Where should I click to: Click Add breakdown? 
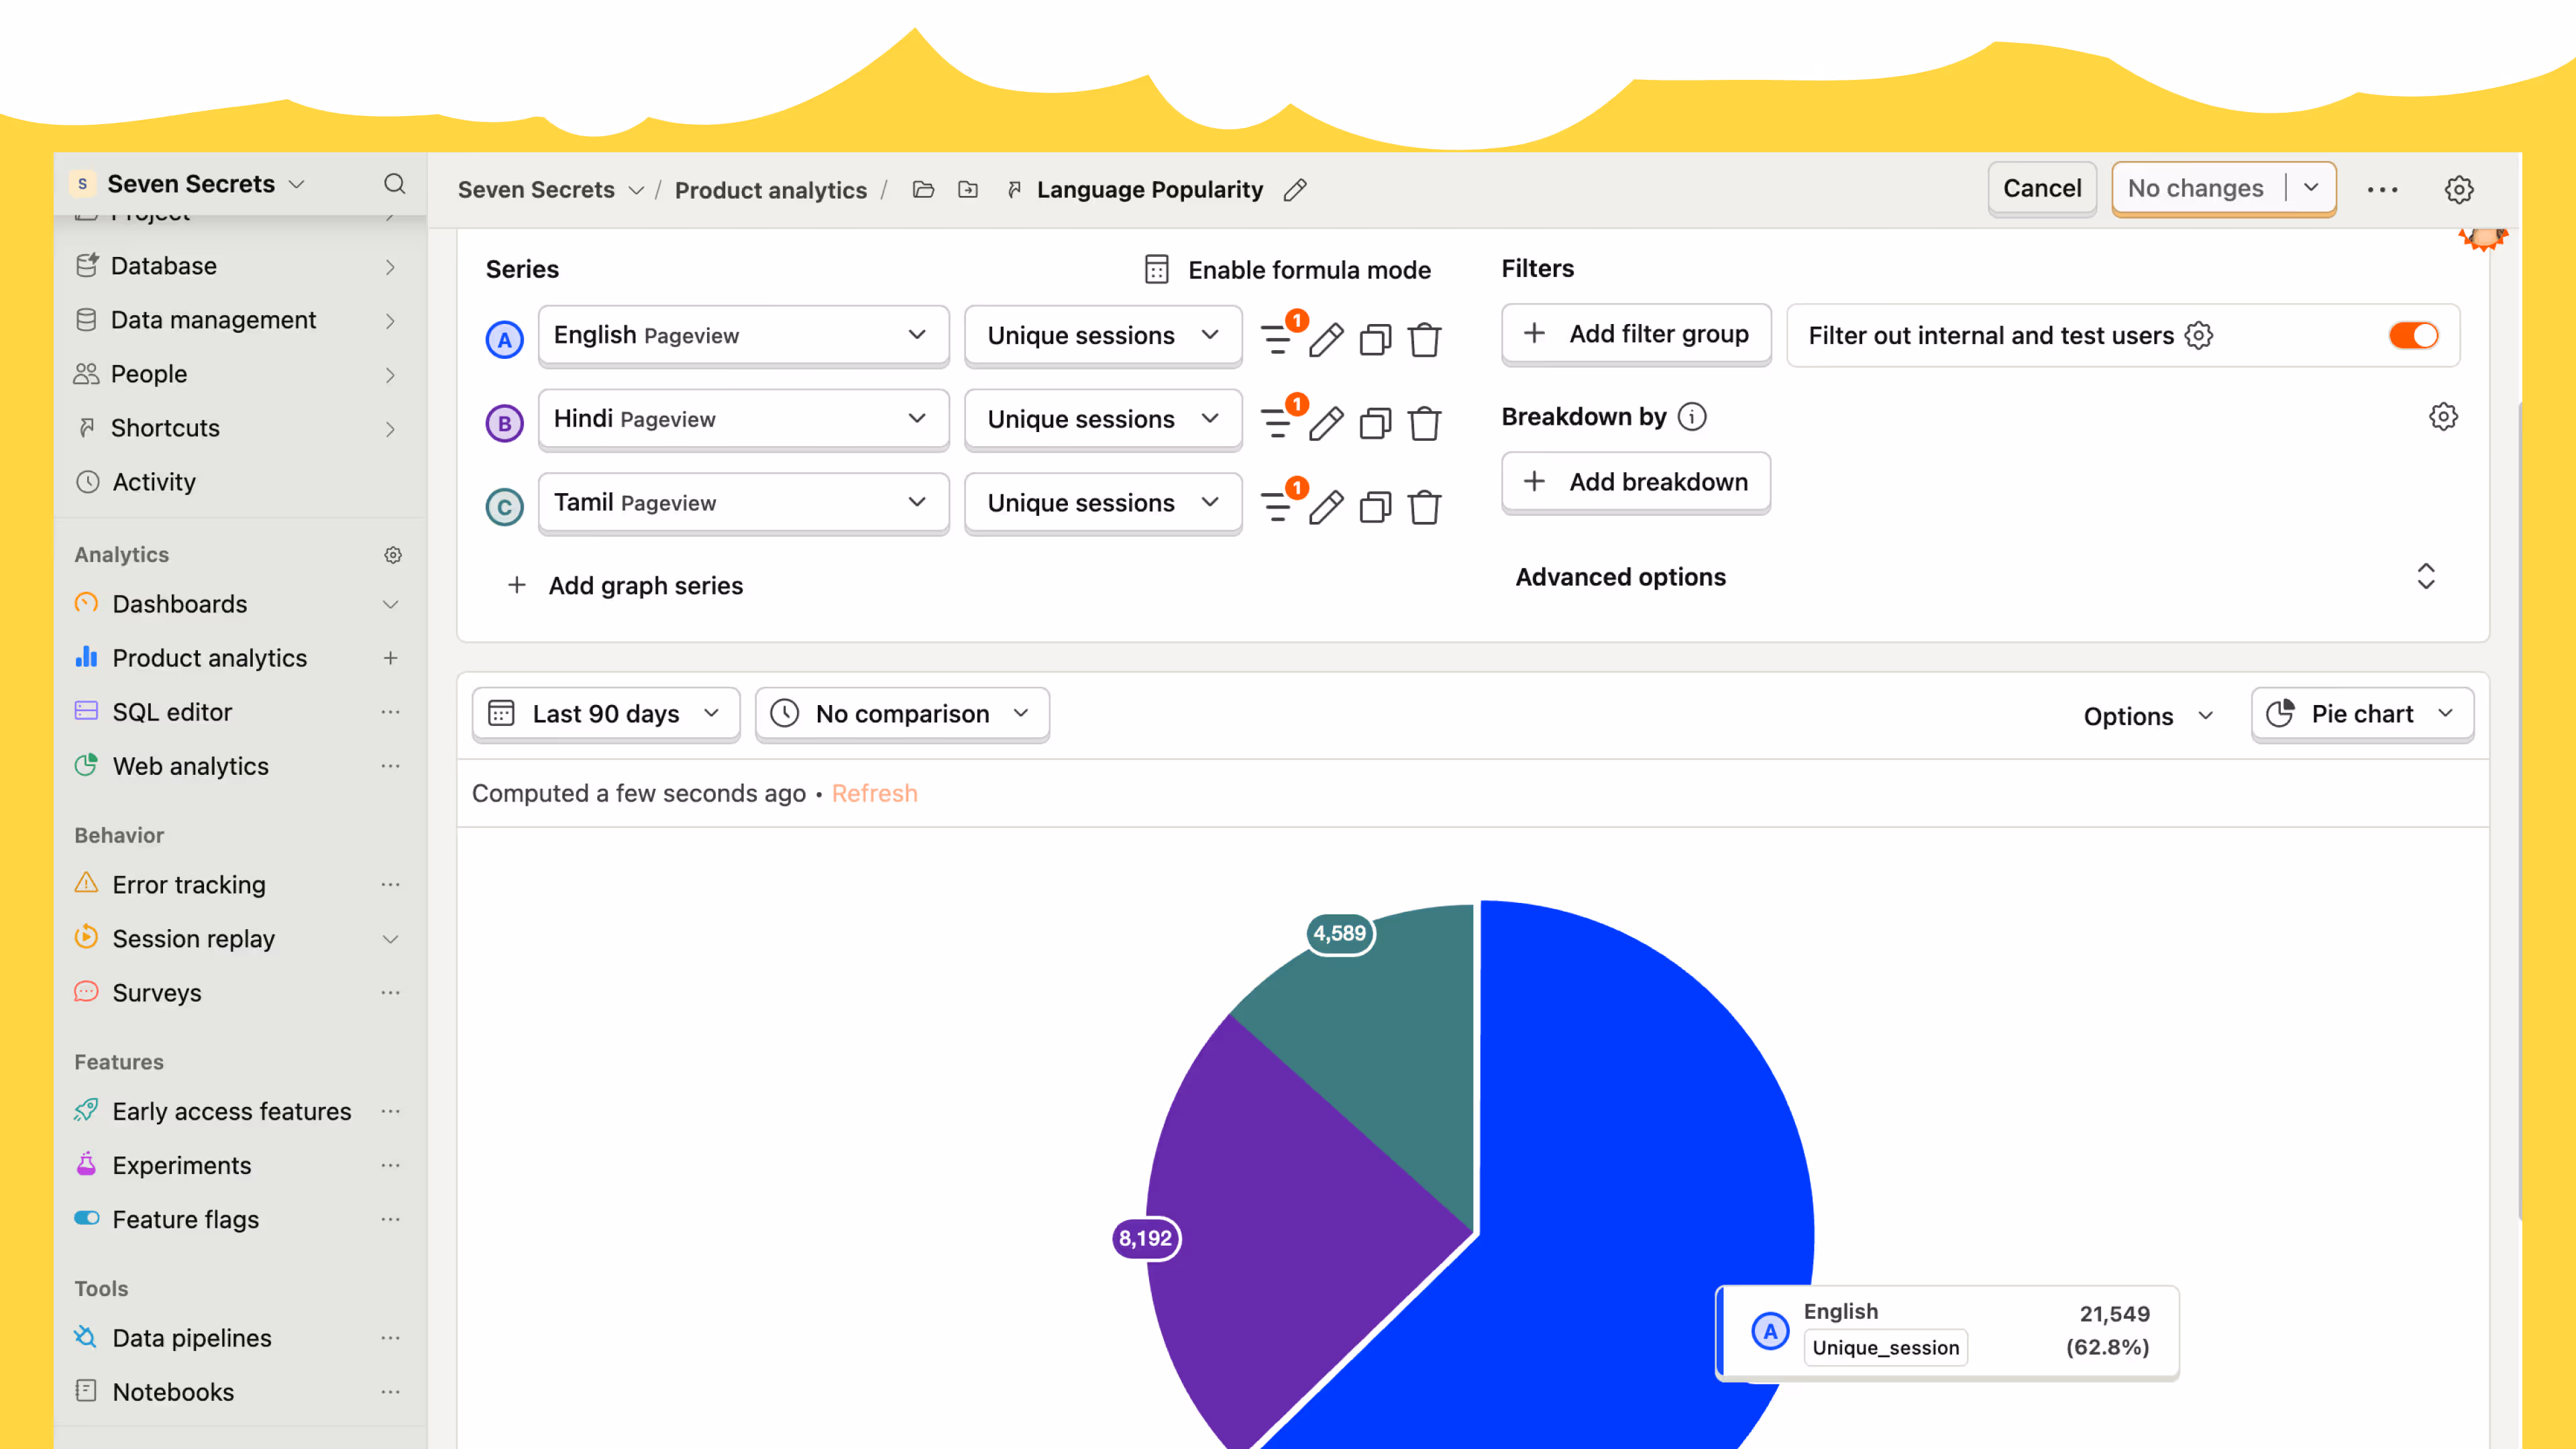tap(1636, 482)
